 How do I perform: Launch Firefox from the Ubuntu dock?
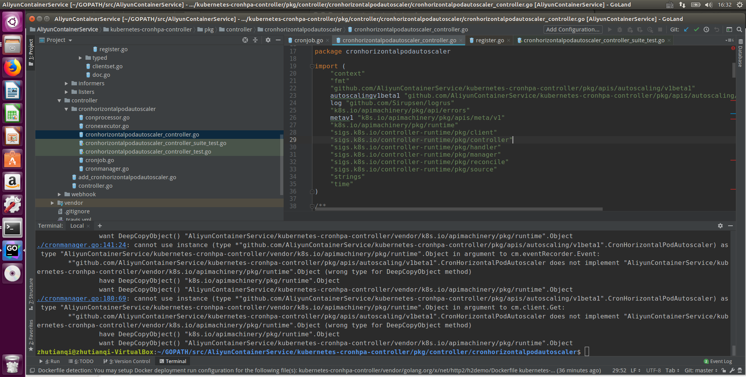pos(13,67)
